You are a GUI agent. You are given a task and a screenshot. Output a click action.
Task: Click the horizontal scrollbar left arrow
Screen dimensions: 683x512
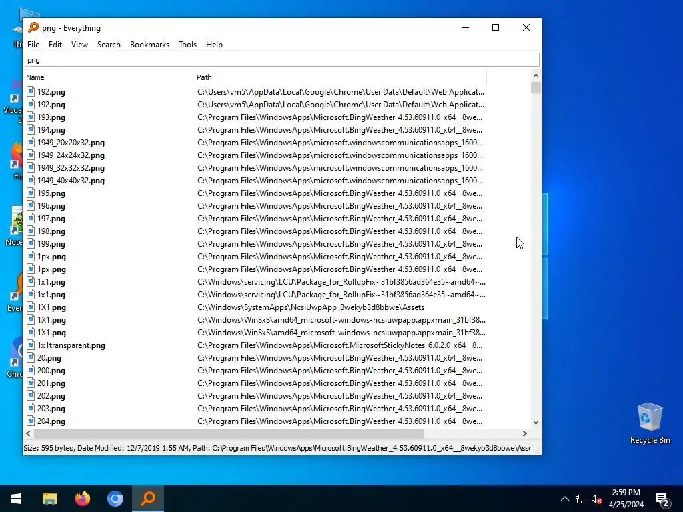pyautogui.click(x=28, y=433)
